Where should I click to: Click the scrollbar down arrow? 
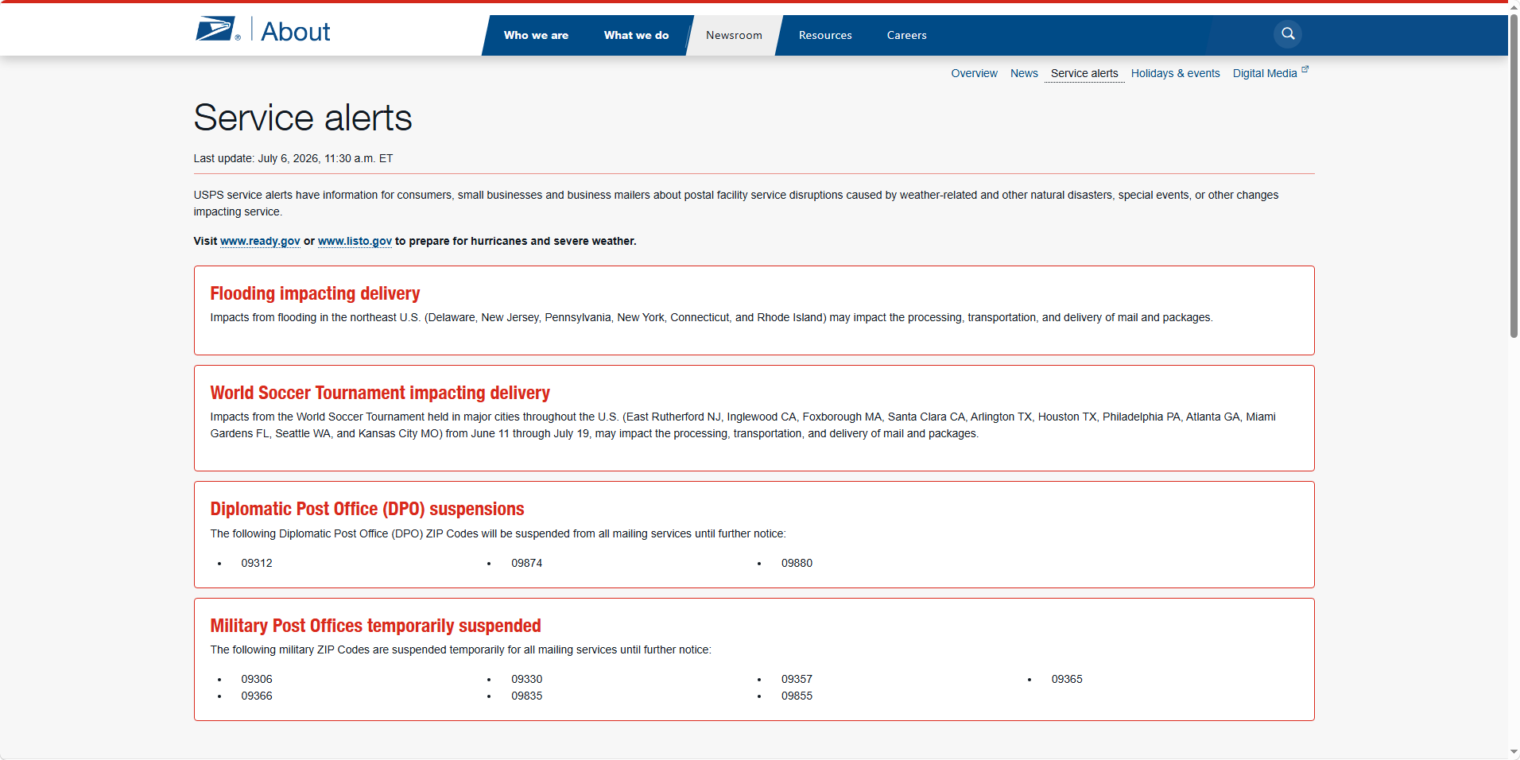[x=1514, y=752]
